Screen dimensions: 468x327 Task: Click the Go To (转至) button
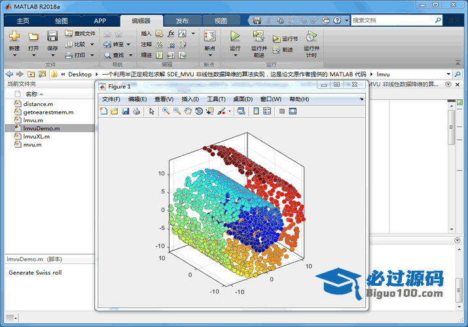pyautogui.click(x=113, y=44)
